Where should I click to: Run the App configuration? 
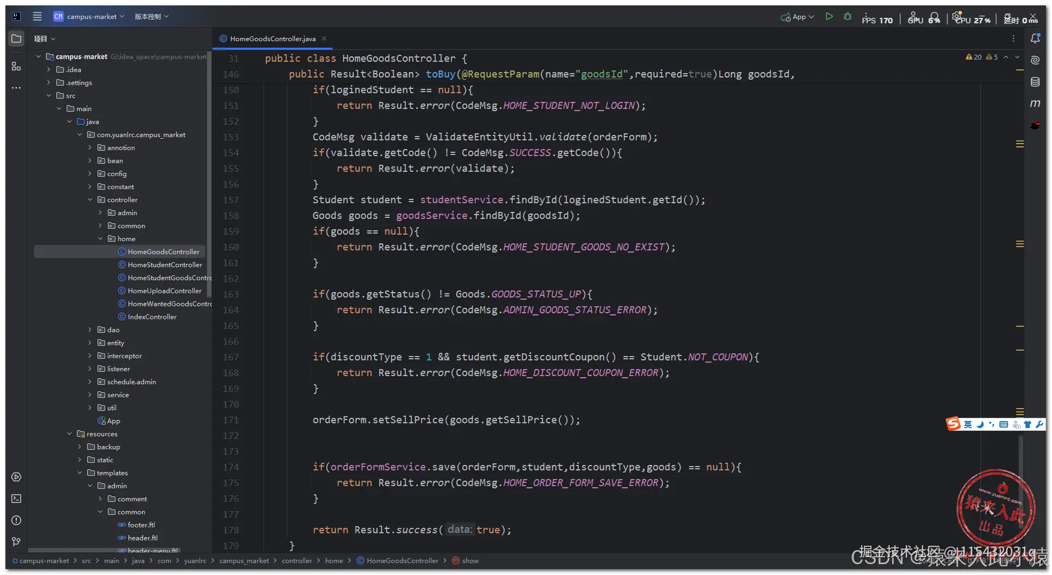coord(829,17)
